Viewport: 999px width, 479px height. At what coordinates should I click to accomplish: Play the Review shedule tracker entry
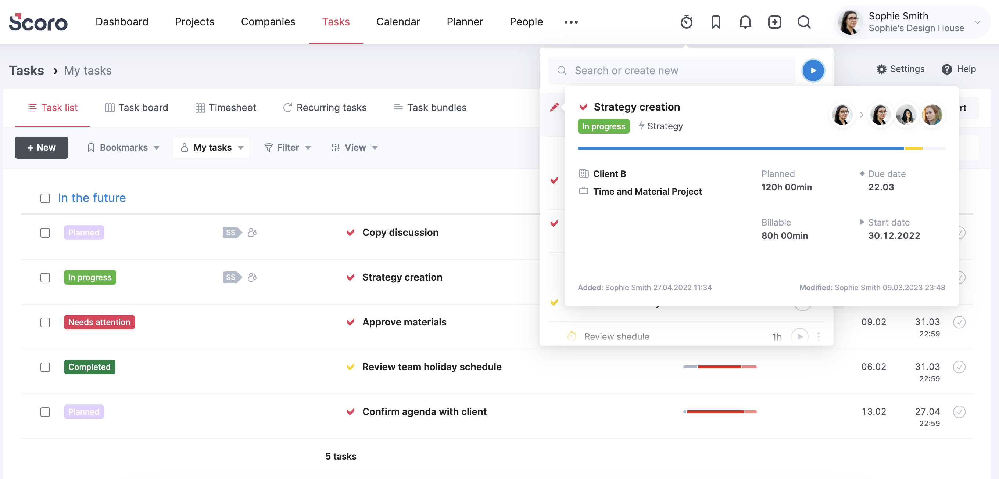point(799,336)
